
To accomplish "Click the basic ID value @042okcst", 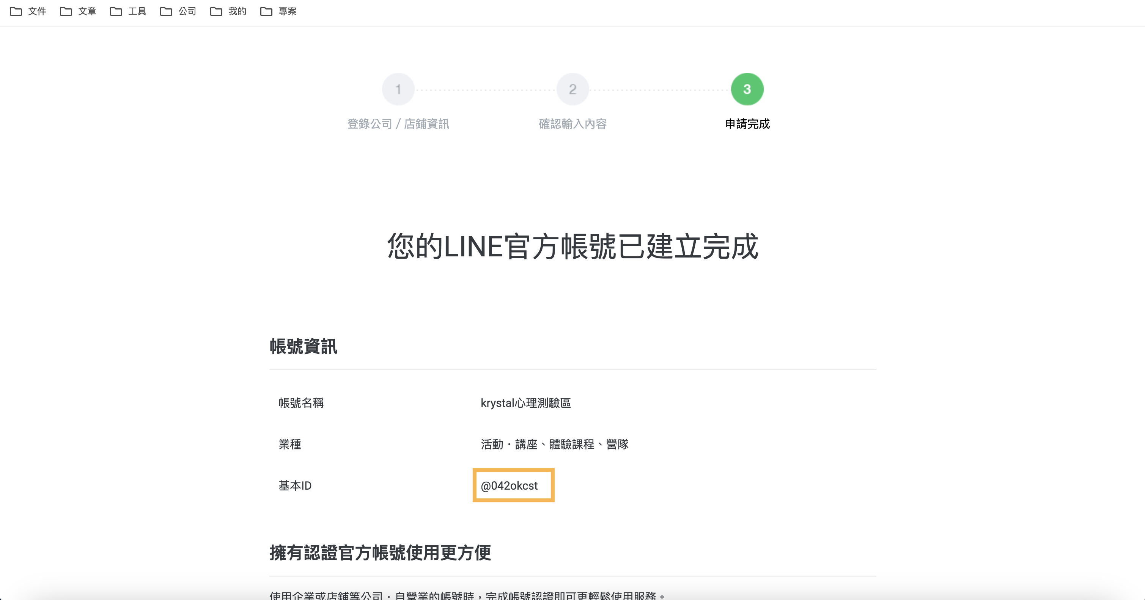I will [x=510, y=485].
